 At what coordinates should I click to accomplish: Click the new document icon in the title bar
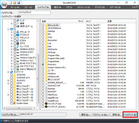11,3
